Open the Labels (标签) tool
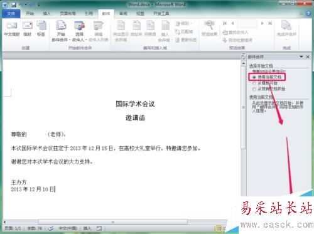Viewport: 314px width, 234px height. pos(41,29)
